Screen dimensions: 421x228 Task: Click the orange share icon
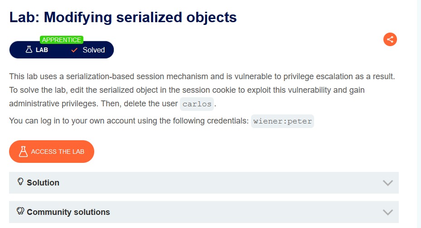390,39
